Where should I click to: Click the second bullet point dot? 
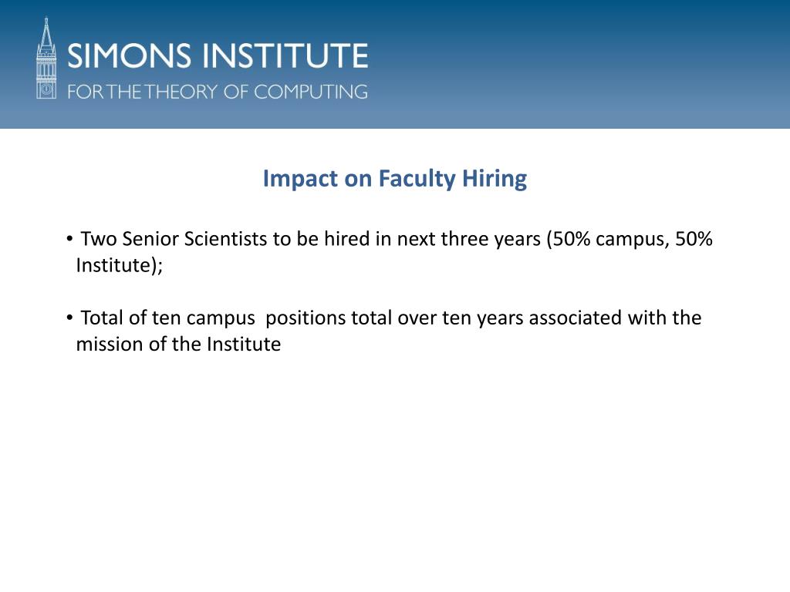pyautogui.click(x=69, y=317)
